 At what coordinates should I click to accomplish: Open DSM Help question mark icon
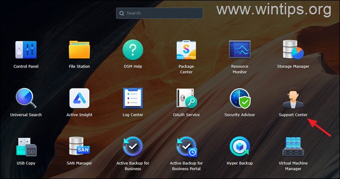click(133, 50)
